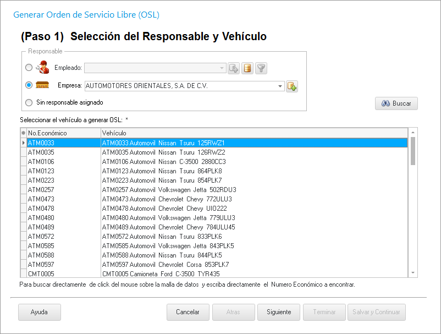Click the Vehículo column header
The width and height of the screenshot is (441, 334).
(x=253, y=133)
